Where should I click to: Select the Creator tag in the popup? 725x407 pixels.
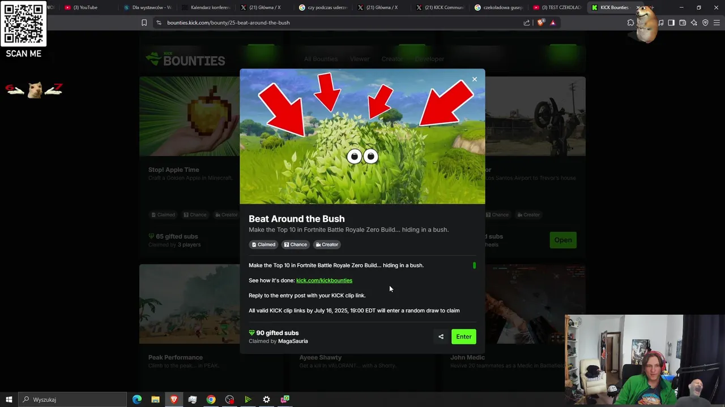(x=327, y=245)
